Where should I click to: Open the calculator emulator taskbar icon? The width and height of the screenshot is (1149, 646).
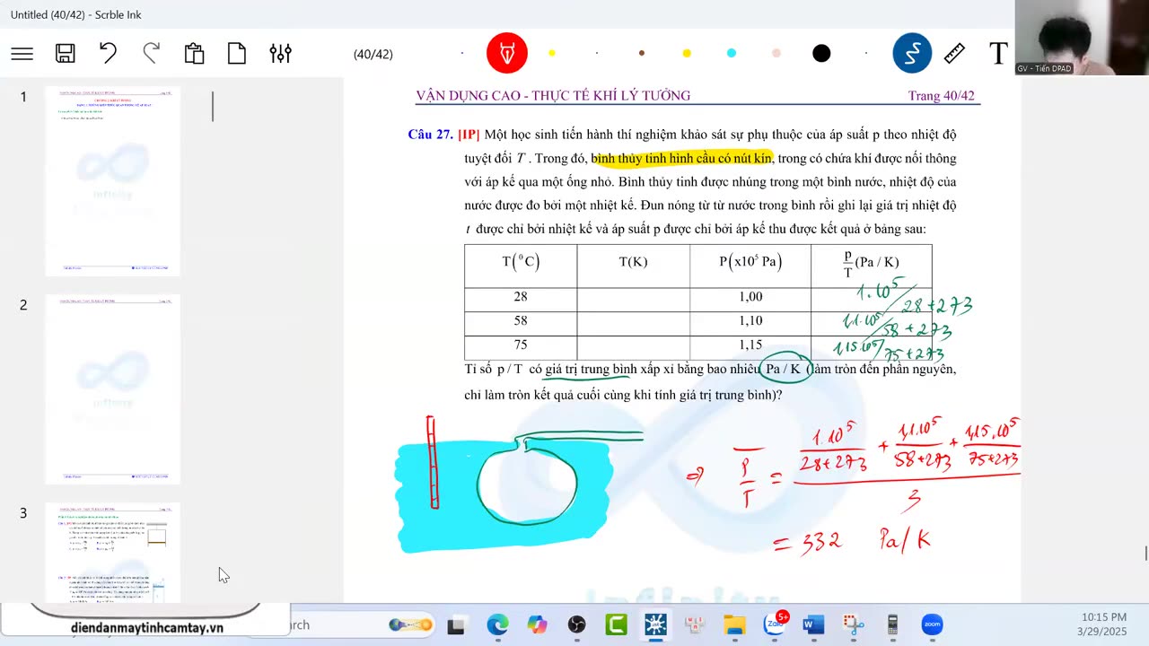coord(892,625)
